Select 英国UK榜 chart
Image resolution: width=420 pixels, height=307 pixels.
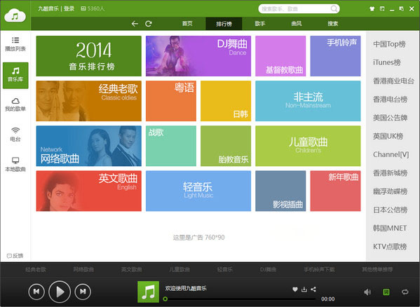pyautogui.click(x=388, y=136)
